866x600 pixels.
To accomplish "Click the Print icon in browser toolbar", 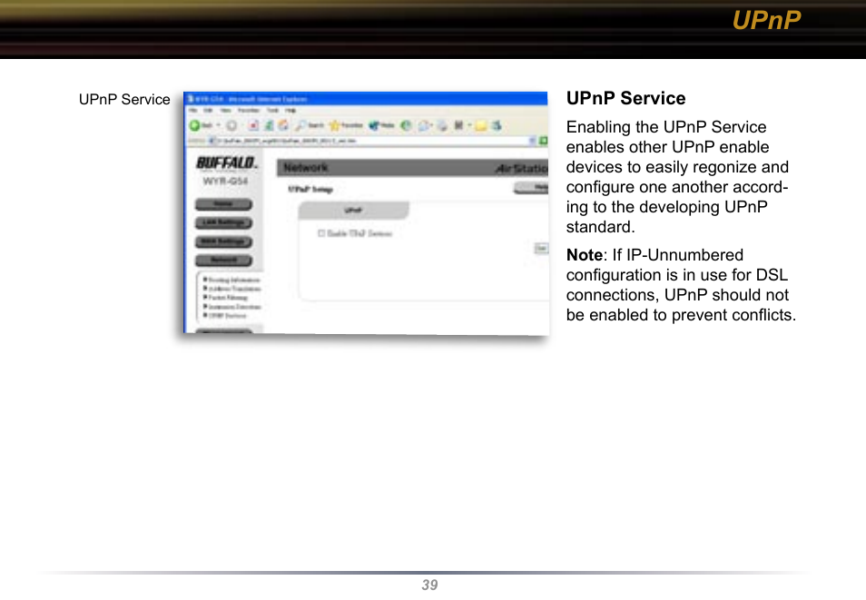I will tap(442, 126).
